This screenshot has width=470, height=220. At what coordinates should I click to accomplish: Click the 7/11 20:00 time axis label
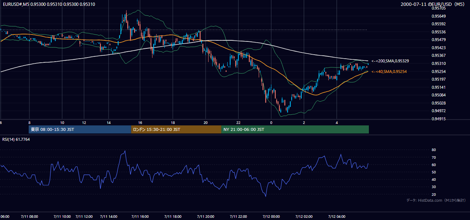coord(206,216)
